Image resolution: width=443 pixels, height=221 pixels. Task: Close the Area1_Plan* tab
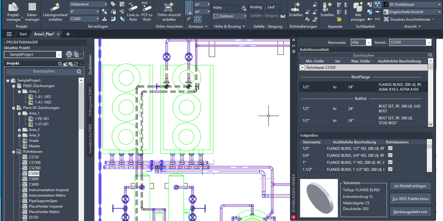coord(58,34)
